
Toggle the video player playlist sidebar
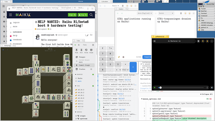pos(155,41)
